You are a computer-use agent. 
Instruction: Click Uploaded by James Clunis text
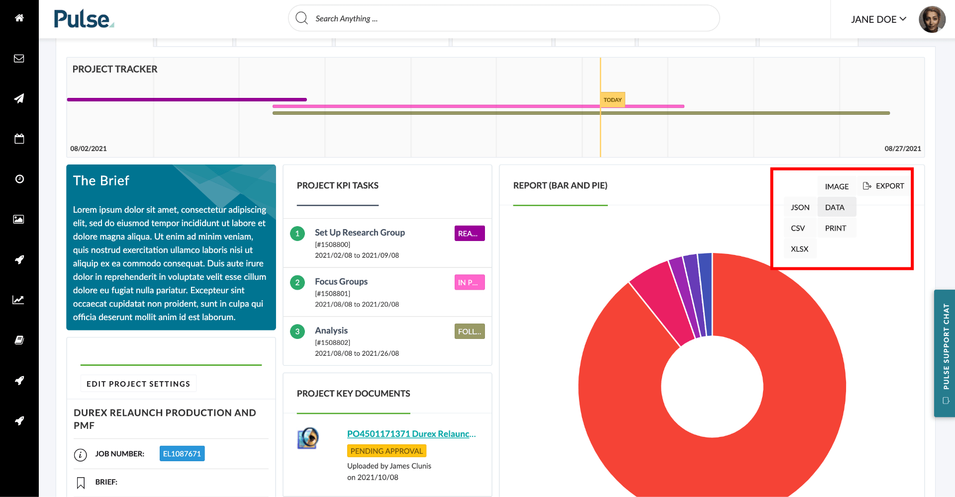(x=389, y=466)
